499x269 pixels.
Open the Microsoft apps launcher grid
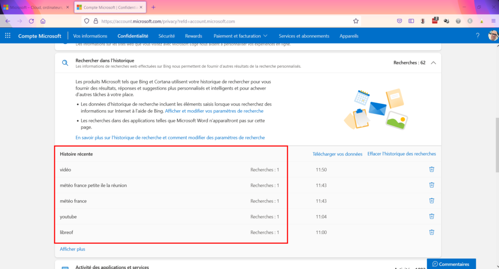(x=8, y=36)
